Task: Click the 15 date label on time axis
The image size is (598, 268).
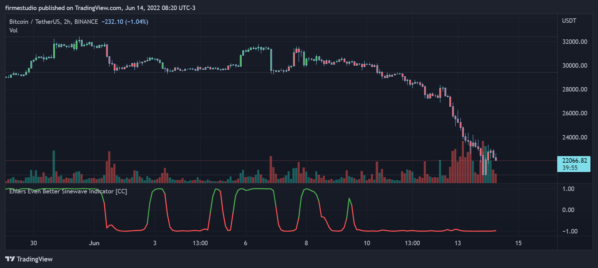Action: coord(518,243)
